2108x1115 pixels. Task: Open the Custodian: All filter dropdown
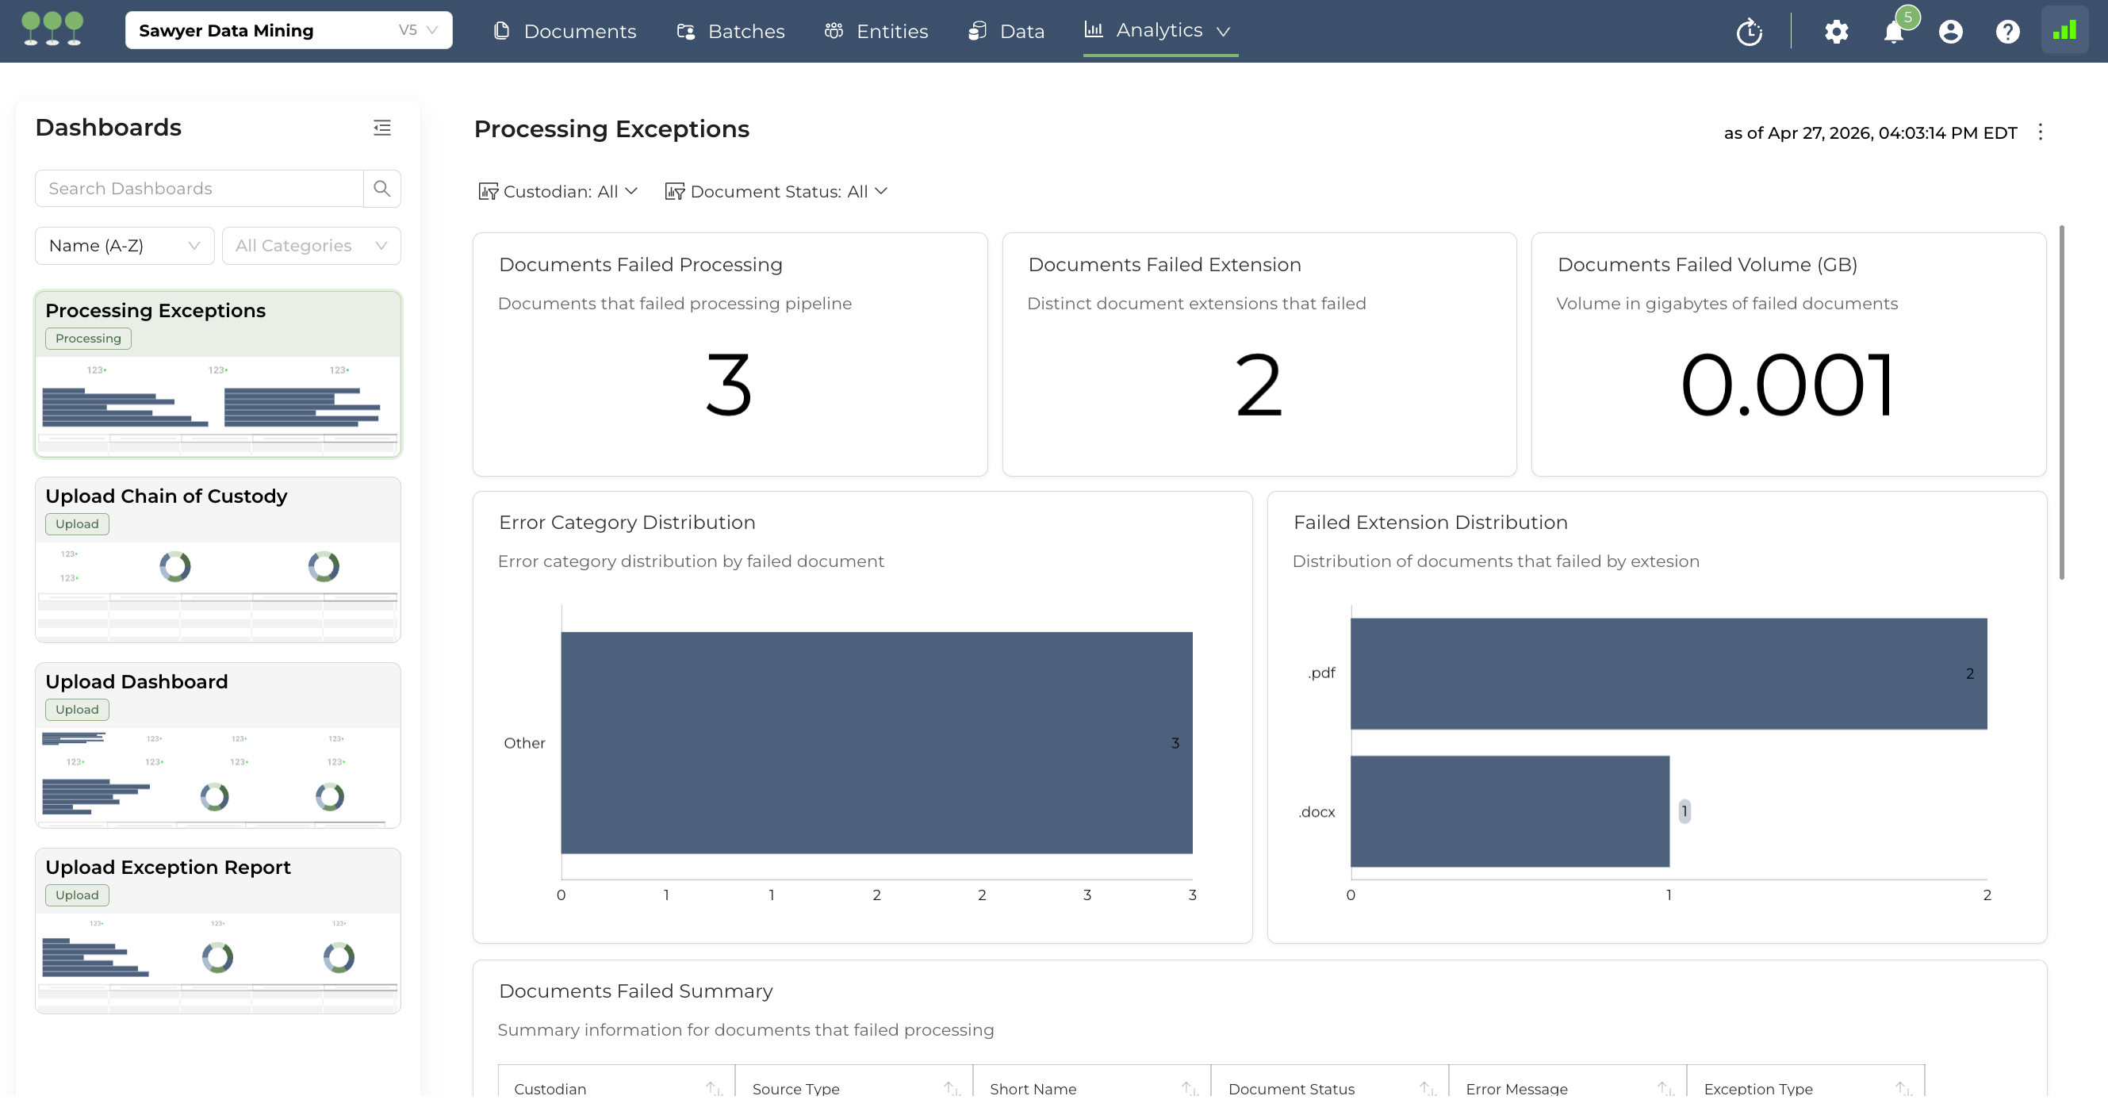pyautogui.click(x=558, y=190)
